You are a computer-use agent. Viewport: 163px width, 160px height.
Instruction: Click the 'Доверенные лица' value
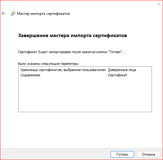[x=122, y=70]
